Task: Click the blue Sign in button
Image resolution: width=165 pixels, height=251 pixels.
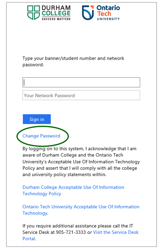Action: point(37,119)
